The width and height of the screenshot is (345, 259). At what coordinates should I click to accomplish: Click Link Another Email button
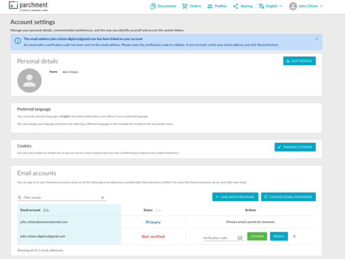click(x=235, y=197)
